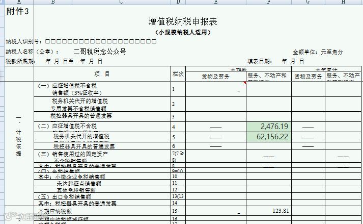Click 货物及劳务 header under 本期数

tap(215, 77)
